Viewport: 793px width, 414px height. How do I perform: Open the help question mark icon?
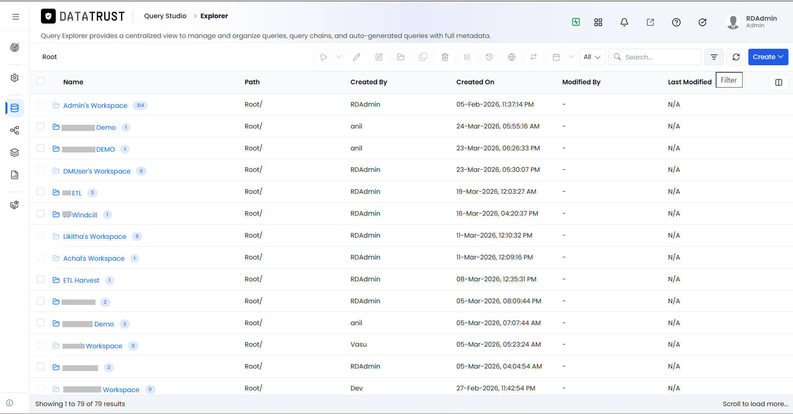coord(676,22)
